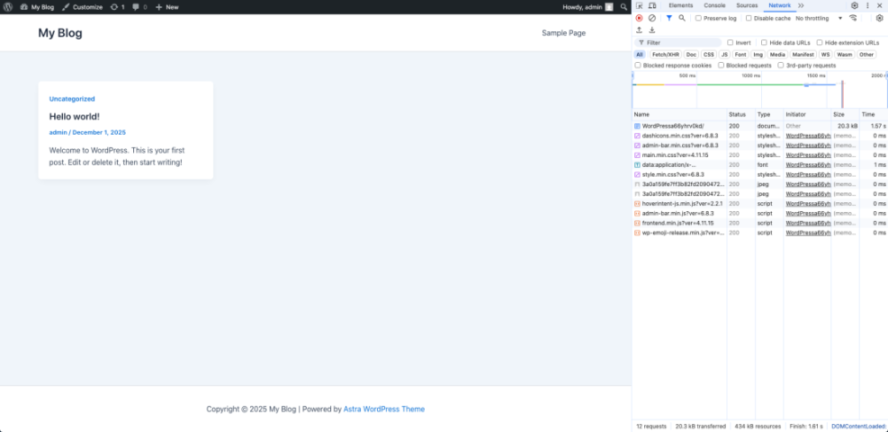Select the main.min.css?ver=4.11.15 request
Image resolution: width=888 pixels, height=432 pixels.
(760, 155)
